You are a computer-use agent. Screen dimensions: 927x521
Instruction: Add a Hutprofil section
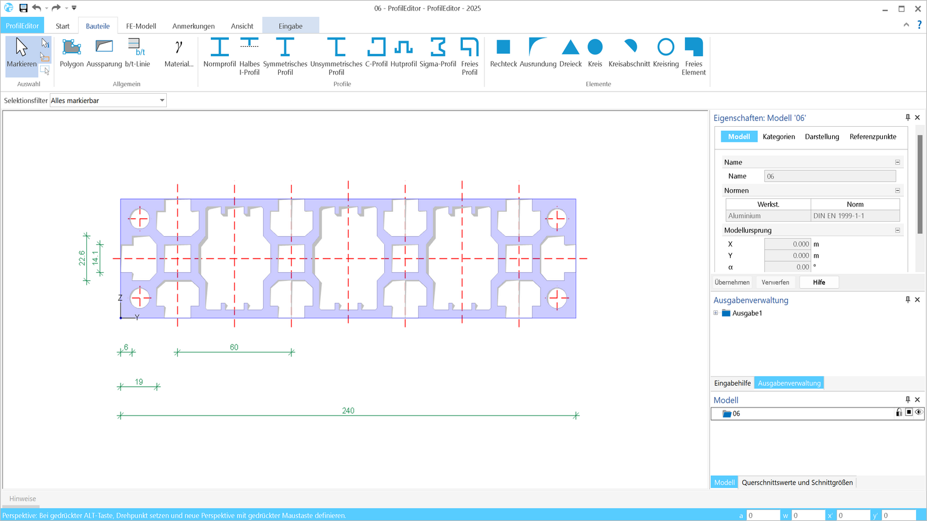pos(403,53)
